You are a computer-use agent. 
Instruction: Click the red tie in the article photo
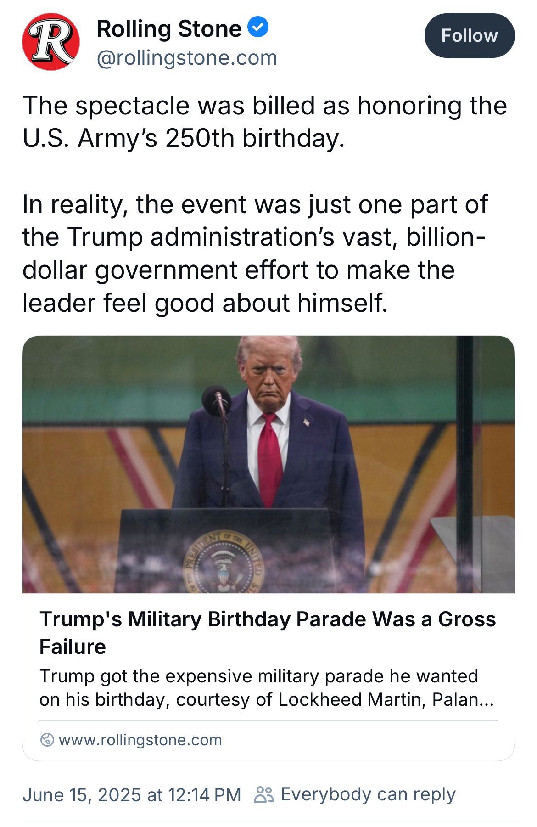coord(269,459)
